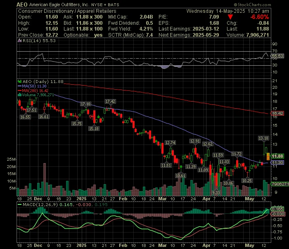Click the MACD(12,26,9) legend label
Screen dimensions: 289x249
click(40, 204)
